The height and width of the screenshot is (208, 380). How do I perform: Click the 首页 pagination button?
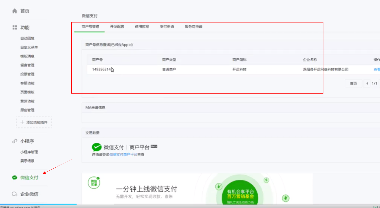pyautogui.click(x=353, y=84)
